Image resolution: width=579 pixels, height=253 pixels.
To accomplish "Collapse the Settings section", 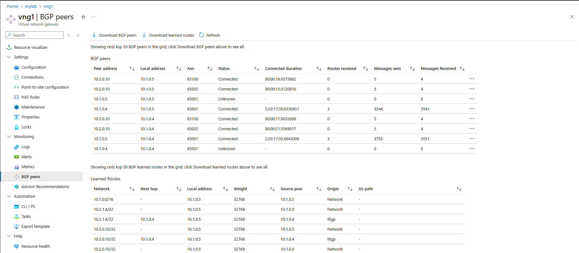I will [9, 57].
